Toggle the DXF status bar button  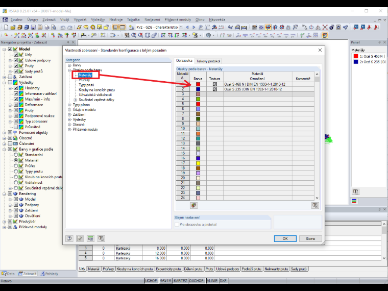tap(223, 281)
